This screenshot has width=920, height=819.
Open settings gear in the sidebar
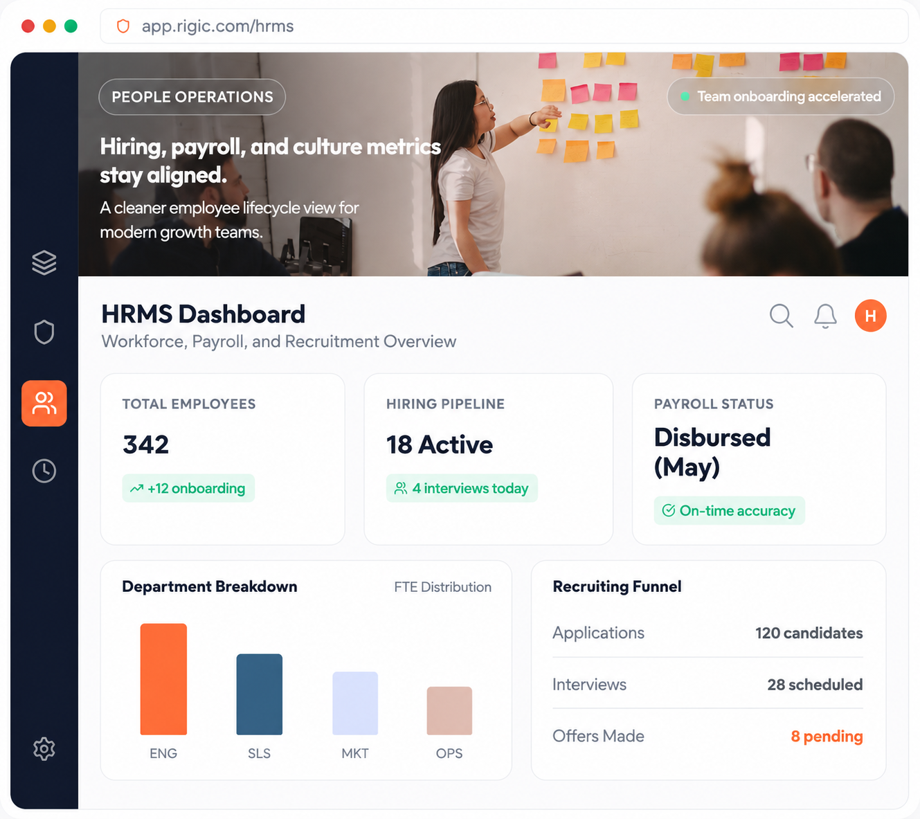(44, 748)
